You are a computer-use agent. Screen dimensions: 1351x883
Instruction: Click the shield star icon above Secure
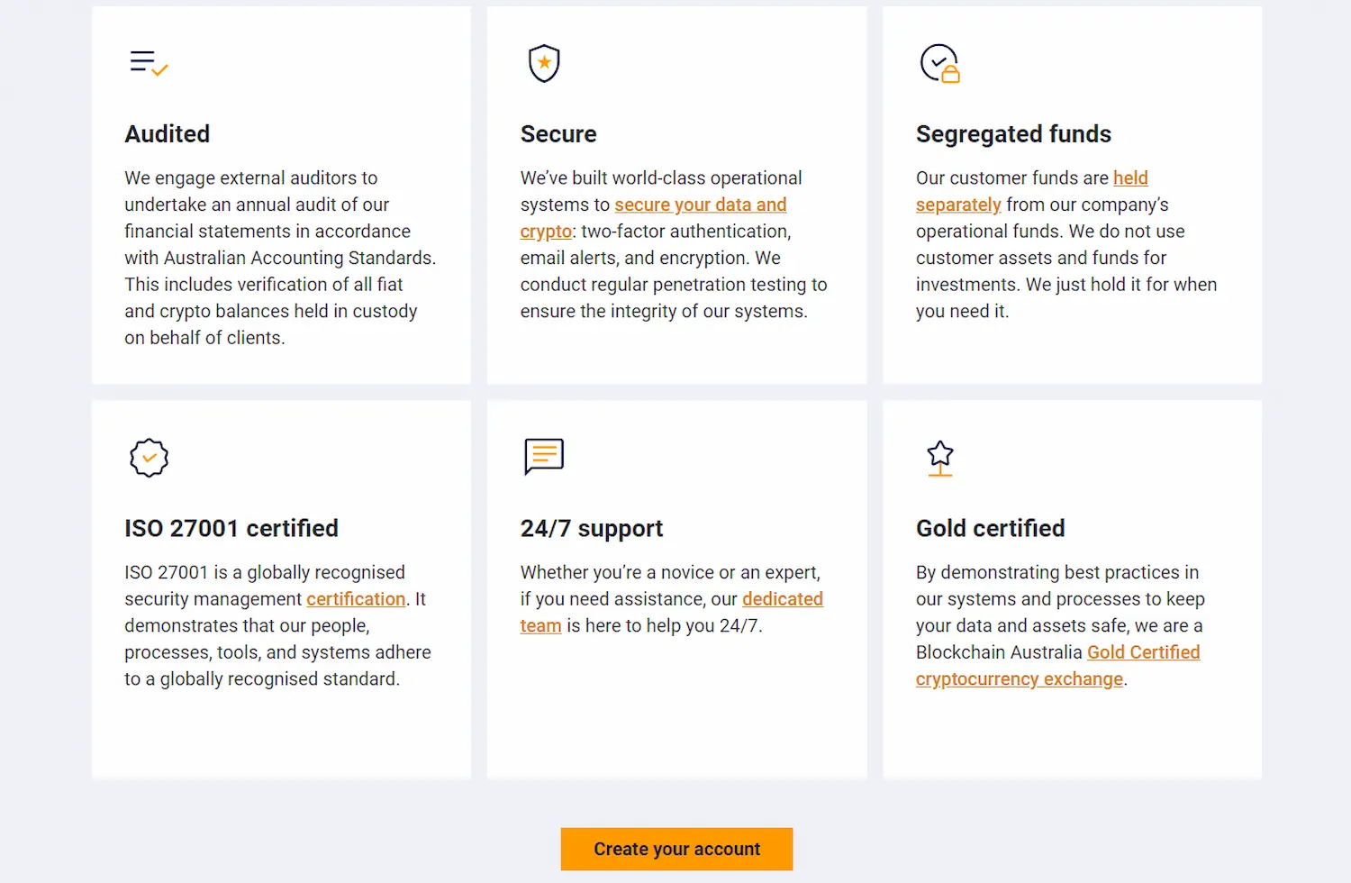tap(544, 63)
